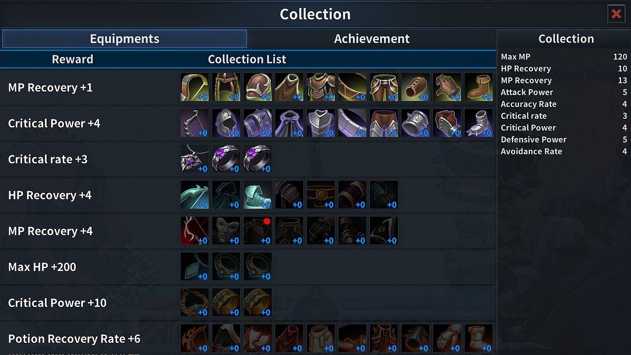Click the teal pendant in Max HP +200 row
Screen dimensions: 631x355
pyautogui.click(x=194, y=267)
